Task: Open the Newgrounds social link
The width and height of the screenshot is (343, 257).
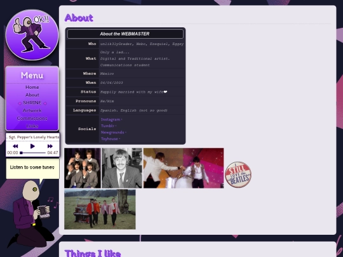Action: 112,133
